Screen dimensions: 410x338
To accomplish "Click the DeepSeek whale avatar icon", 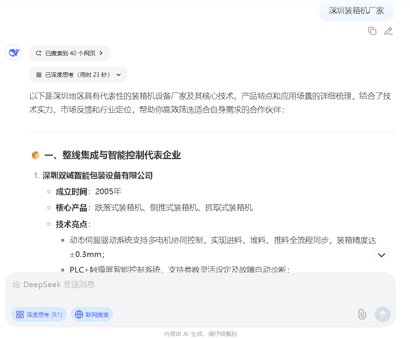I will click(14, 52).
